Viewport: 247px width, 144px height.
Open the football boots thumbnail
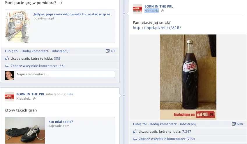(25, 130)
